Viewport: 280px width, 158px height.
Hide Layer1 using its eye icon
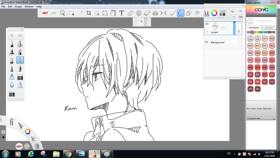(207, 24)
